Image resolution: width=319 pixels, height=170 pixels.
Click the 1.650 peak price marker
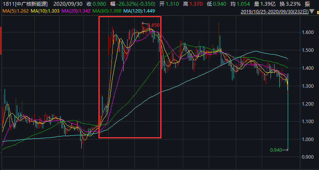pyautogui.click(x=153, y=25)
